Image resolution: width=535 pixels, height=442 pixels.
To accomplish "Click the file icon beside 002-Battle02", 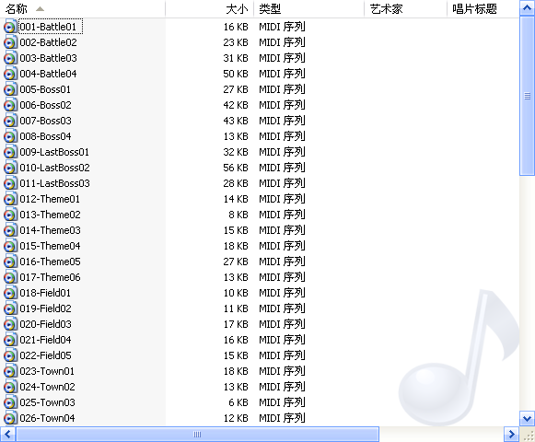I will point(10,42).
